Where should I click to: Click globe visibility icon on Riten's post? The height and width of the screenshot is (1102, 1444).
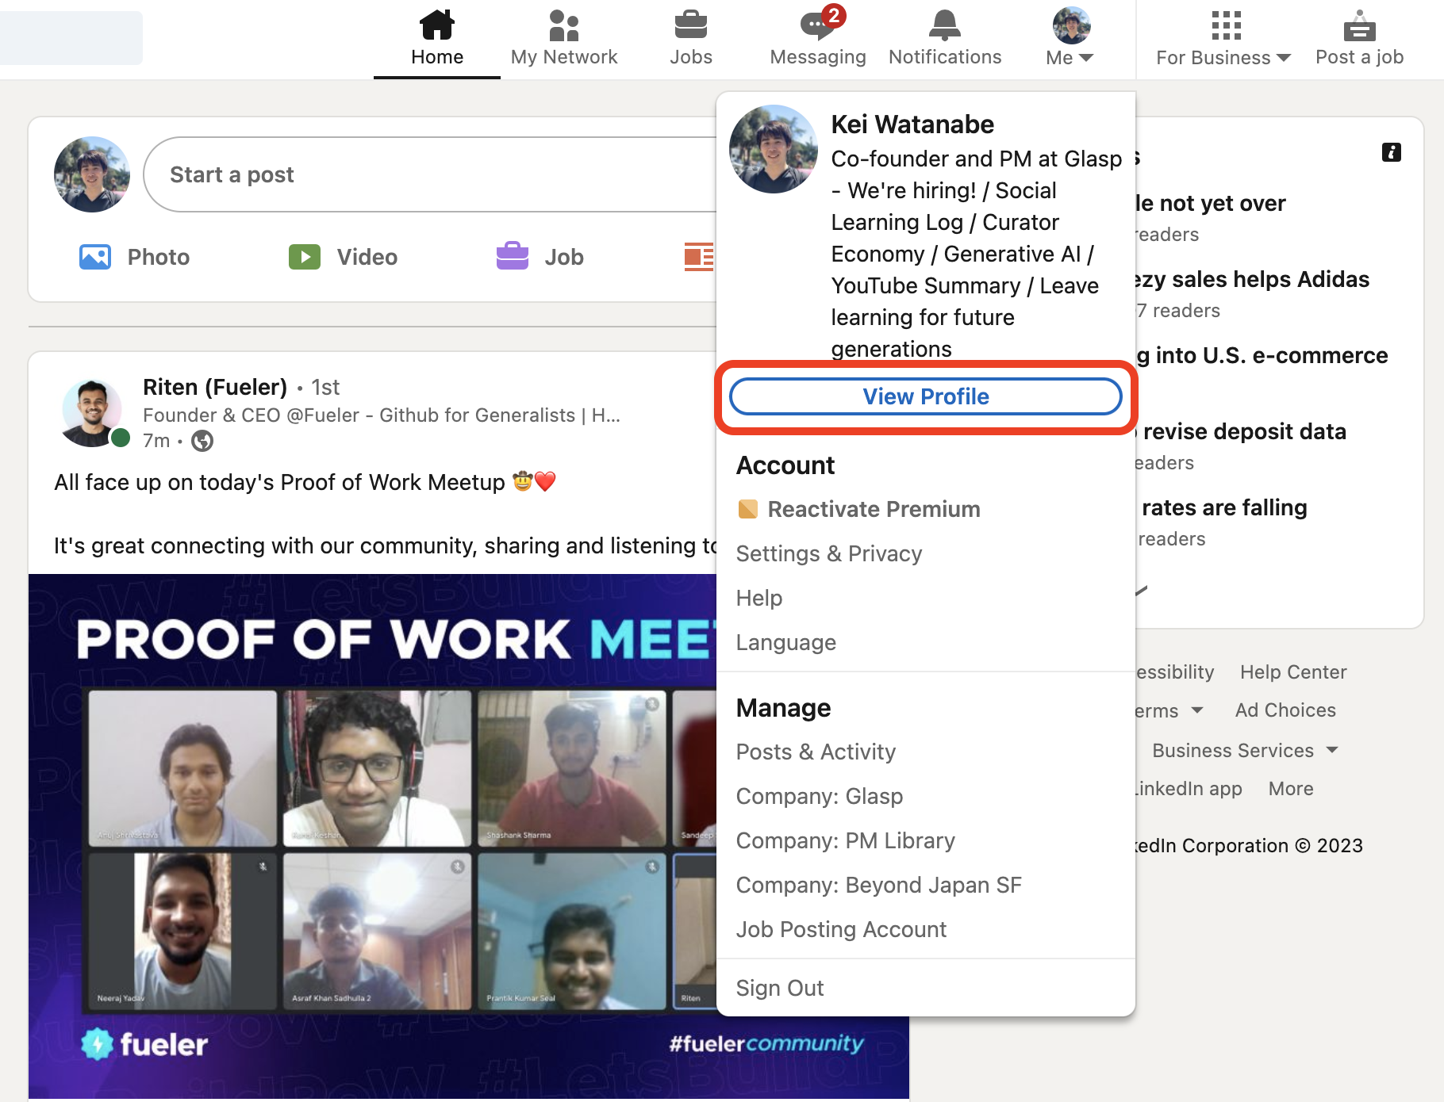click(x=202, y=441)
